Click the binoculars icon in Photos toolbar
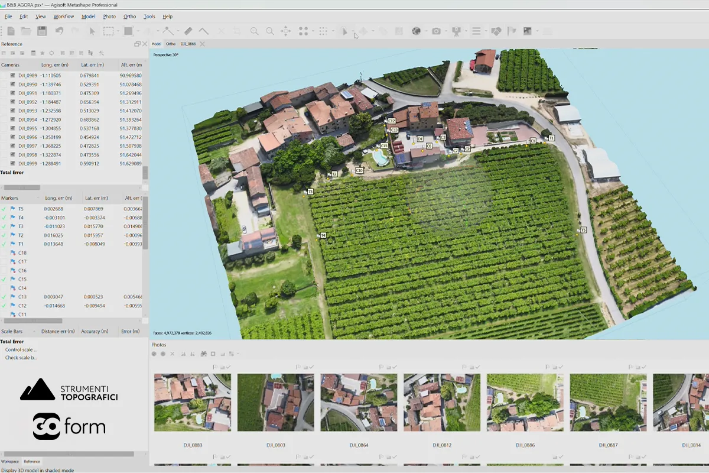Image resolution: width=709 pixels, height=473 pixels. point(204,354)
